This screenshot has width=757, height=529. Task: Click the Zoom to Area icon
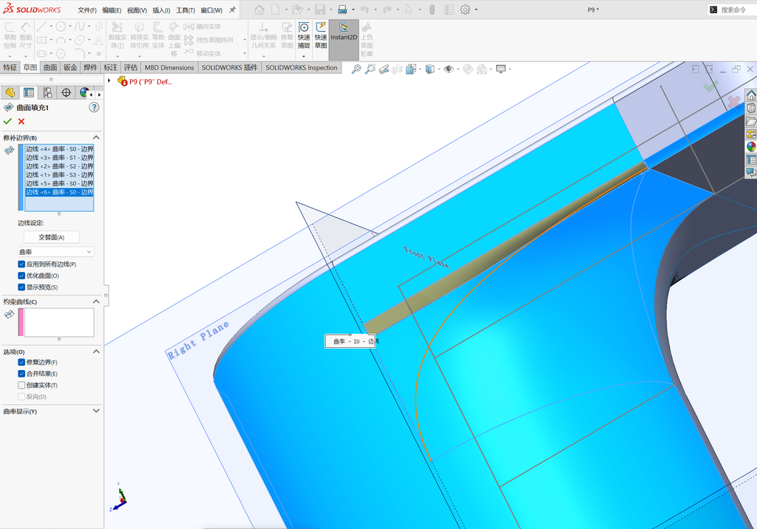pos(370,69)
